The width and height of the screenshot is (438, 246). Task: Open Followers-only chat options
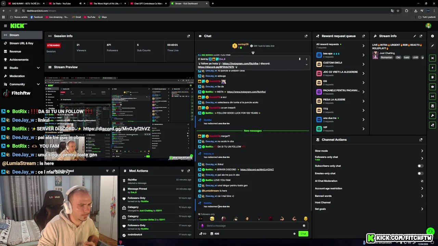(370, 158)
